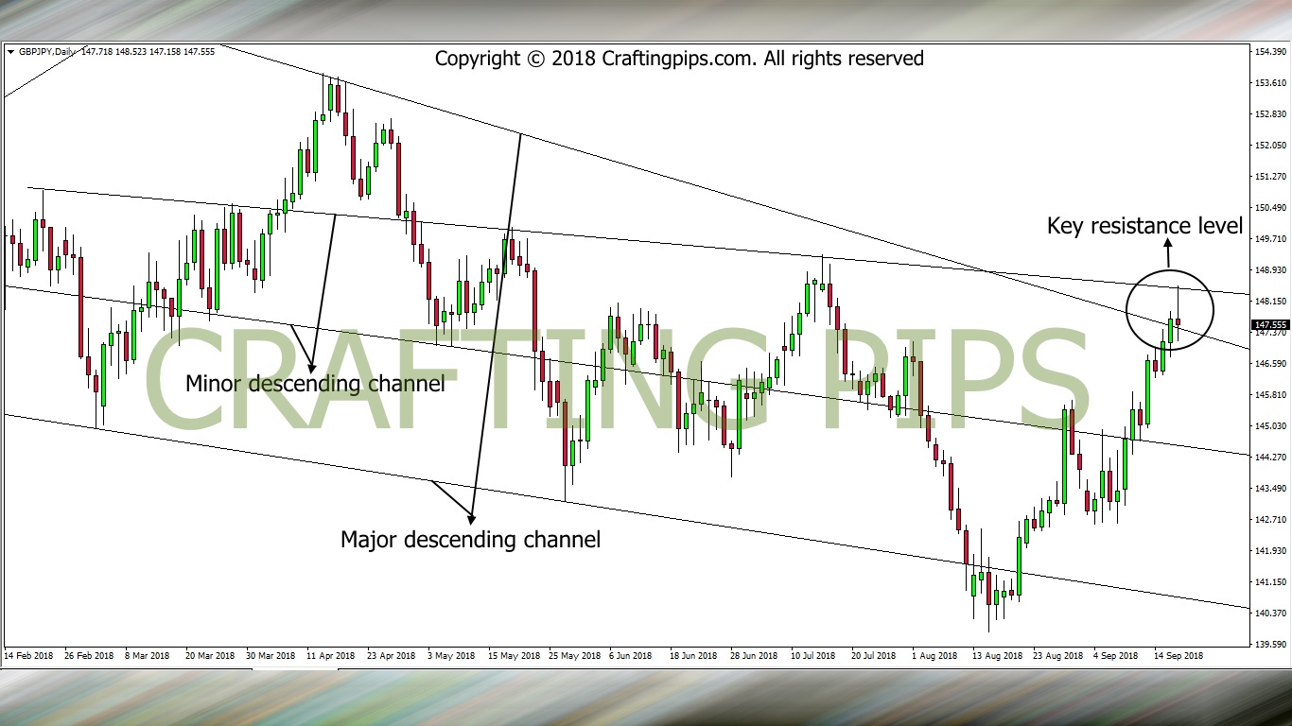Click the 141.930 price axis value
The height and width of the screenshot is (726, 1292).
pos(1271,551)
